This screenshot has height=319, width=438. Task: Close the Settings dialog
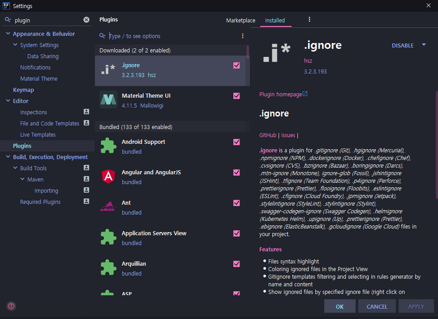[428, 5]
